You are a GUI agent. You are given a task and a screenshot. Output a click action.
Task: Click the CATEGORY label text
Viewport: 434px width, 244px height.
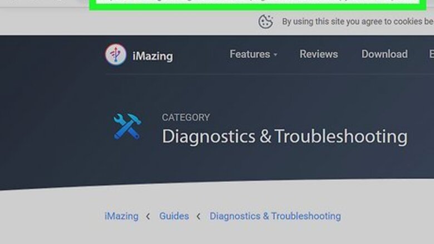[186, 118]
